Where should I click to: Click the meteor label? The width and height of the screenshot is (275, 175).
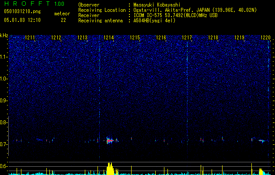[x=62, y=14]
